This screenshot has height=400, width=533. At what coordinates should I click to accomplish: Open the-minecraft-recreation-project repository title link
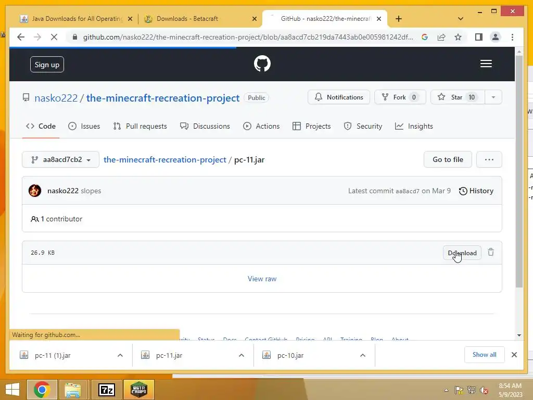pyautogui.click(x=163, y=98)
